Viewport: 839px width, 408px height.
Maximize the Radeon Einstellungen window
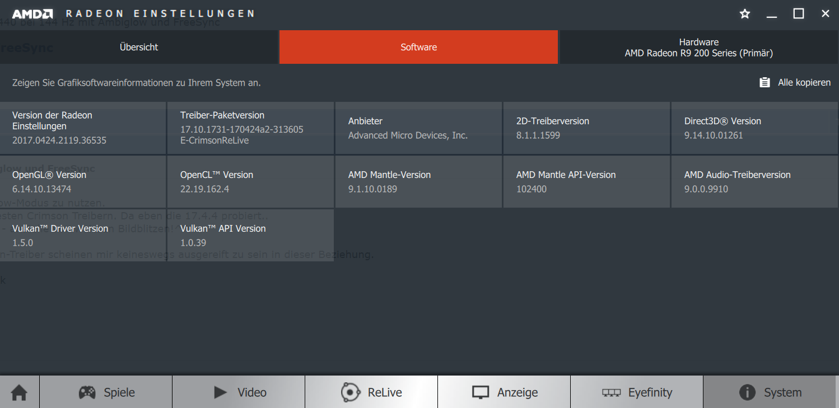click(x=799, y=14)
